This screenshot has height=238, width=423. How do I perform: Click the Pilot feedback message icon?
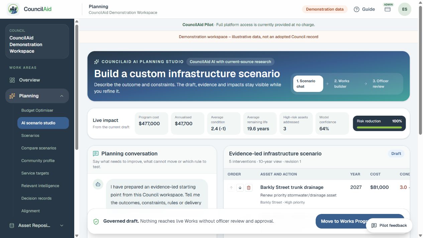[374, 226]
